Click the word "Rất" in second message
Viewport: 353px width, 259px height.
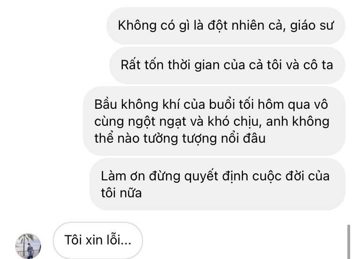tap(131, 65)
